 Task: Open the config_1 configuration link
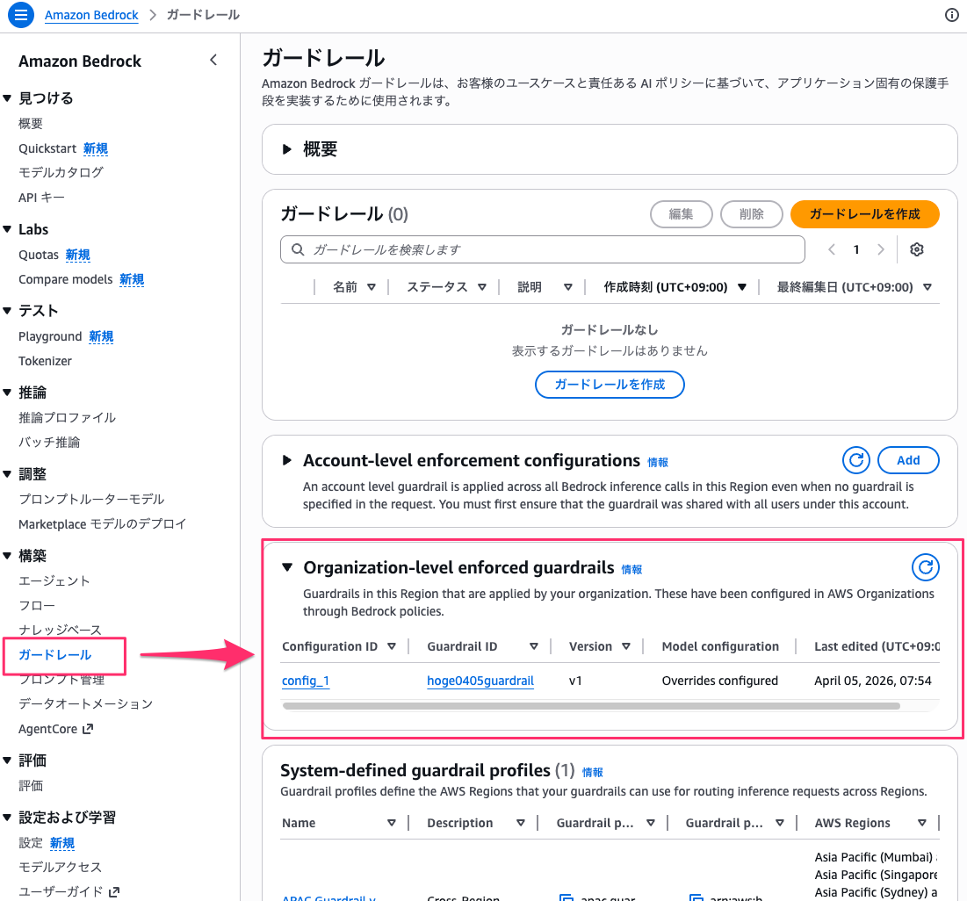pos(305,680)
